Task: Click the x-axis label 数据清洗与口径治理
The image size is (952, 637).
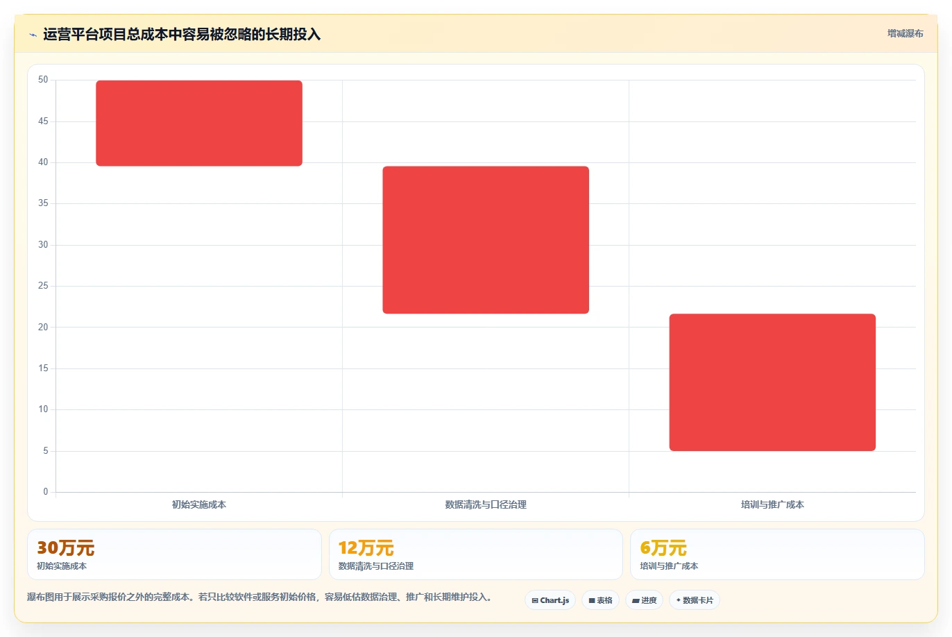Action: tap(486, 504)
